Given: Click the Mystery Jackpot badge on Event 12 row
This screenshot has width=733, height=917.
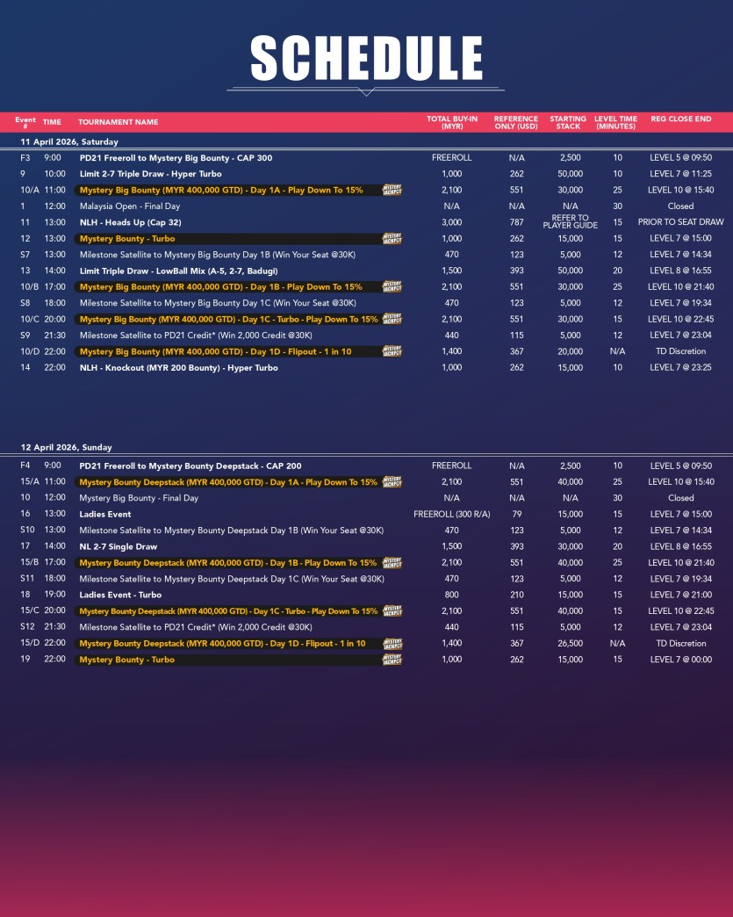Looking at the screenshot, I should coord(392,239).
